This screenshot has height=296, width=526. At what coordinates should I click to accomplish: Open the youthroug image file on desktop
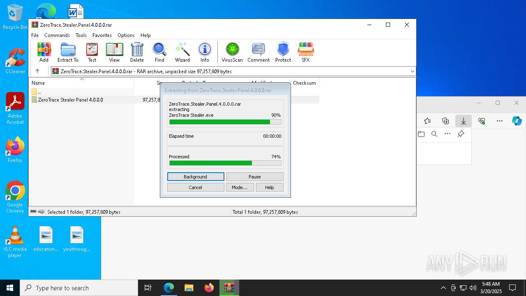tap(76, 239)
